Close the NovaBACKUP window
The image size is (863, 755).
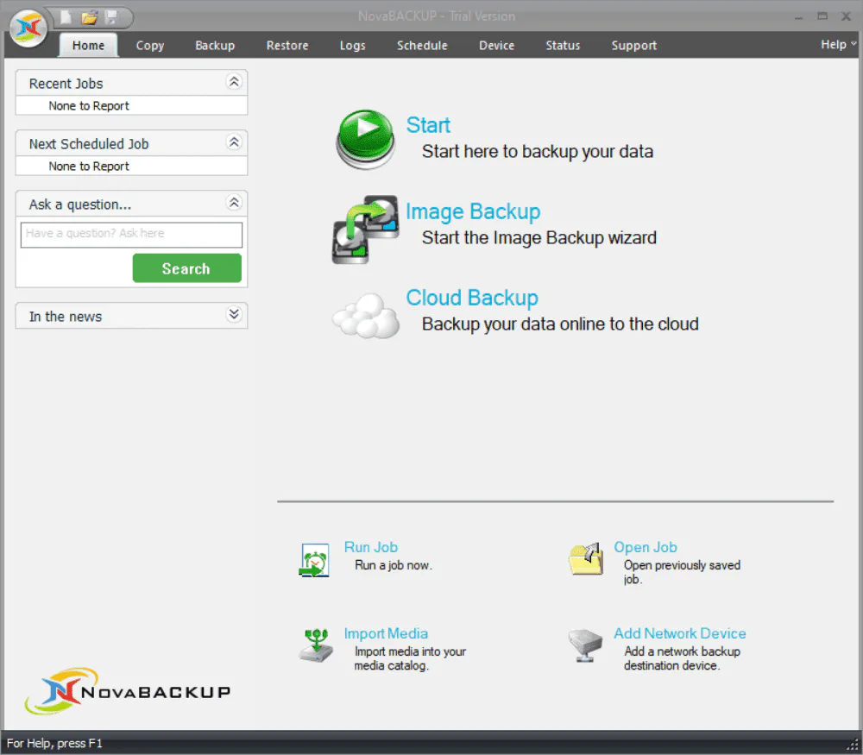pyautogui.click(x=846, y=16)
